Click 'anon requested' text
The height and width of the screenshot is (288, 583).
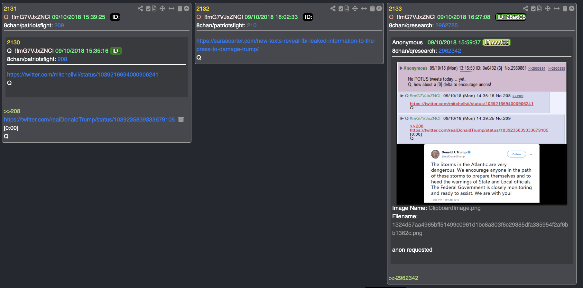pos(412,250)
